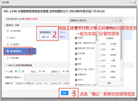Viewport: 138px width, 101px height.
Task: Minimize the 选择经办人和主办人 dialog
Action: click(113, 21)
